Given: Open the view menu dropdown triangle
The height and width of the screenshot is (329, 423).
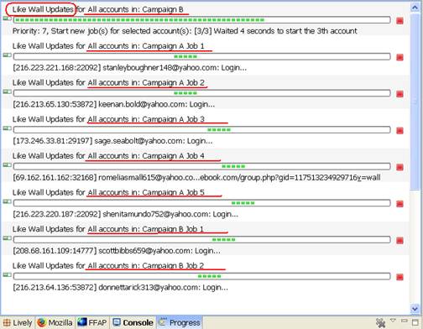Looking at the screenshot, I should (393, 321).
